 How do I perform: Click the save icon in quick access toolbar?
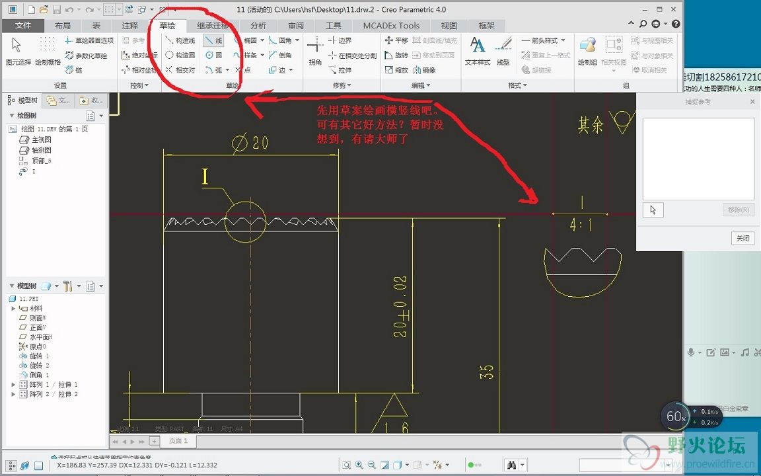56,10
